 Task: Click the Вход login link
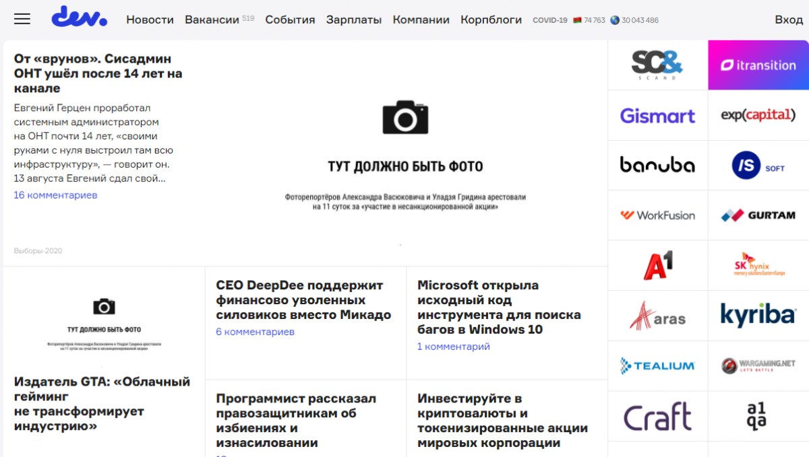pyautogui.click(x=788, y=20)
